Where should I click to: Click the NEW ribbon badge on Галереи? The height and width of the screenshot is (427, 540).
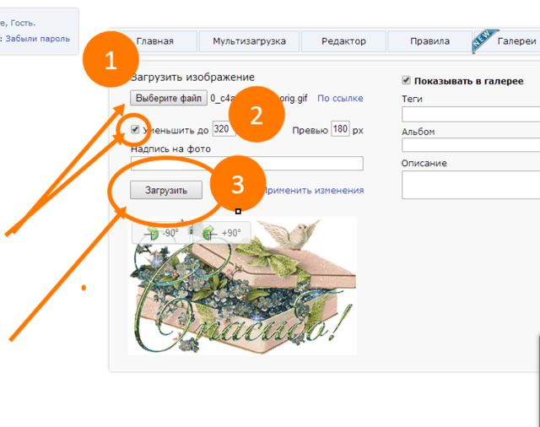[x=483, y=41]
